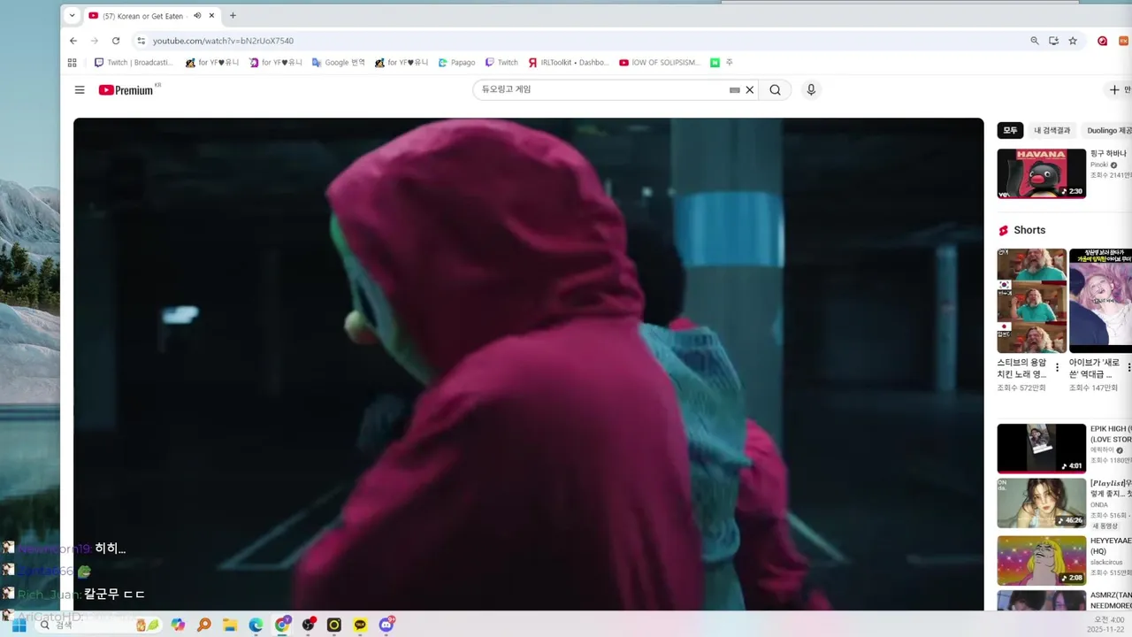Install app icon in address bar
Screen dimensions: 1132x637
click(1054, 41)
